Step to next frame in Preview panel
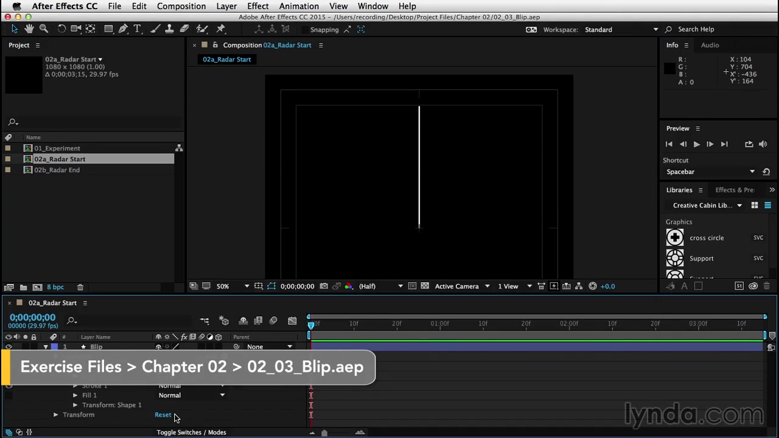779x438 pixels. [x=710, y=144]
